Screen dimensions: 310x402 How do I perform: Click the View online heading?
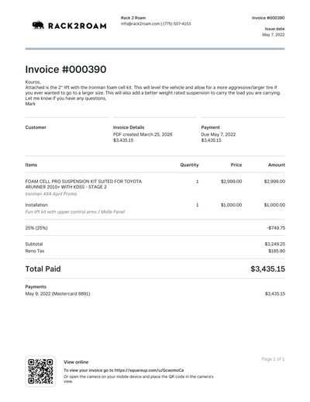pyautogui.click(x=76, y=362)
